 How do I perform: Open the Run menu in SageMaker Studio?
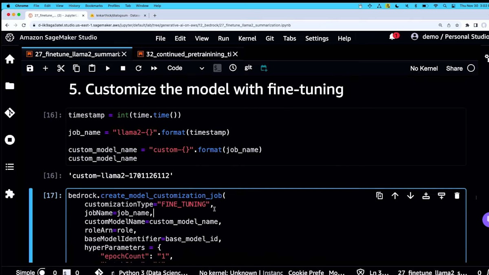[223, 38]
